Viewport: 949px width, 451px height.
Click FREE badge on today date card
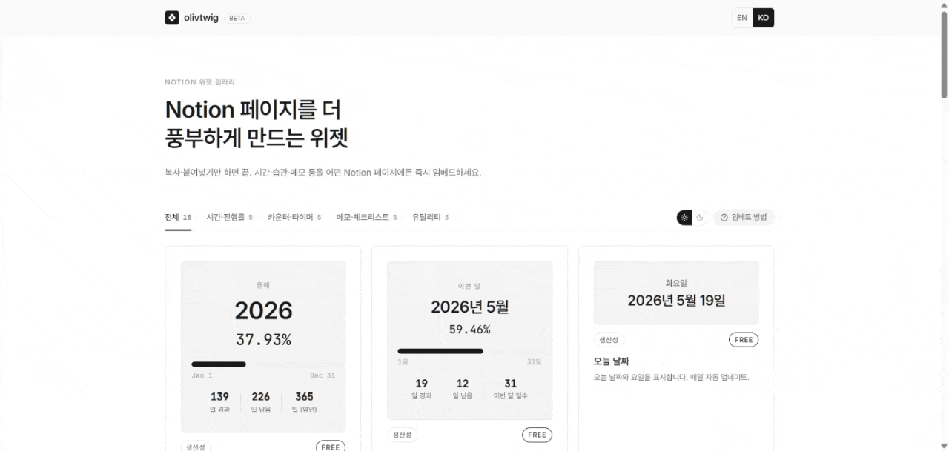click(744, 340)
